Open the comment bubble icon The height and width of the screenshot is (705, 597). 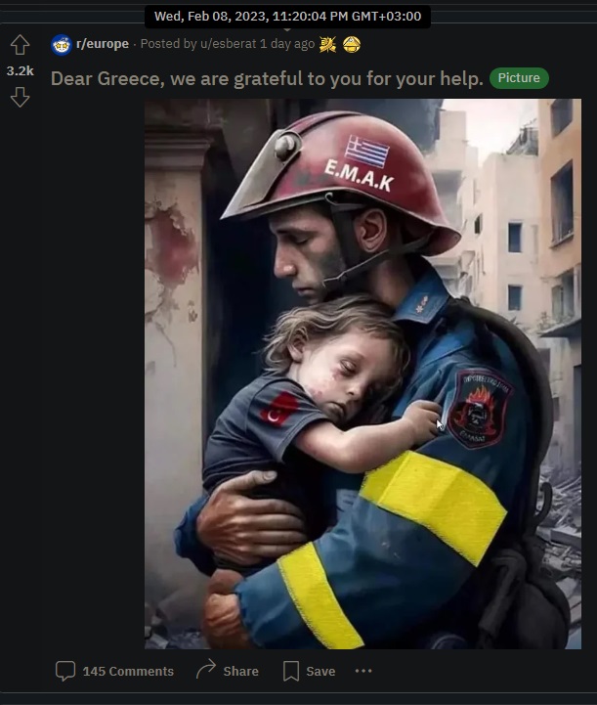click(x=65, y=671)
